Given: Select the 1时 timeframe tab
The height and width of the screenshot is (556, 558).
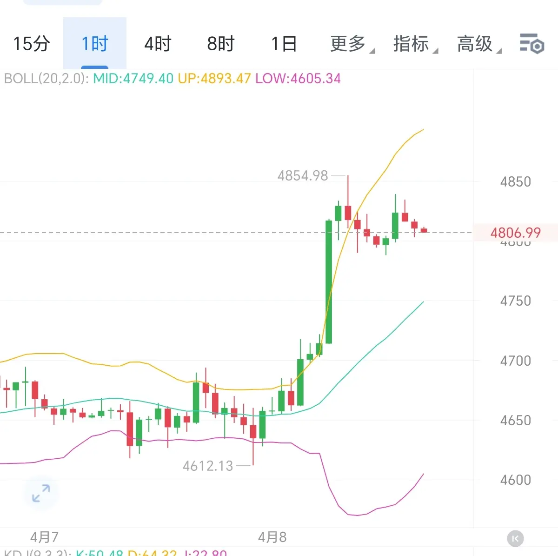Looking at the screenshot, I should pyautogui.click(x=95, y=44).
